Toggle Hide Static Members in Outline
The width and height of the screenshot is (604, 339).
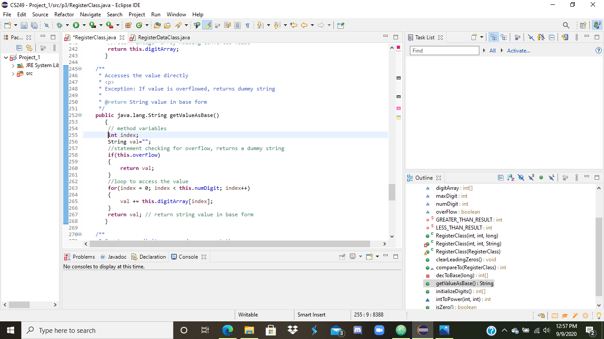coord(531,178)
